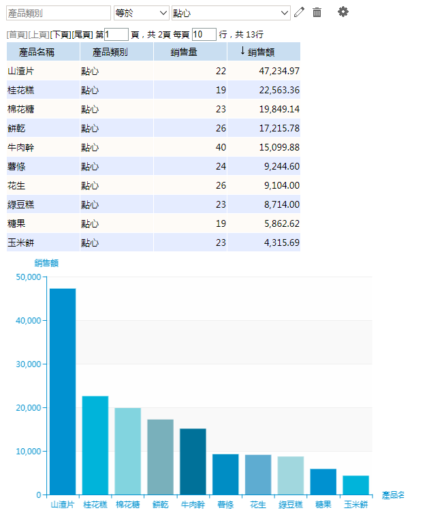Click the page number input box
This screenshot has height=517, width=429.
click(x=116, y=34)
